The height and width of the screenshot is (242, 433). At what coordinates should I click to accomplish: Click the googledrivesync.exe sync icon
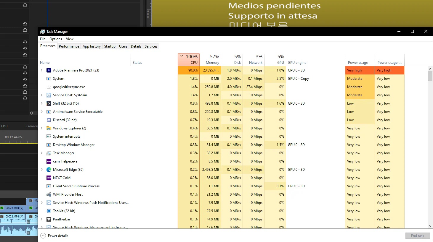[x=48, y=87]
